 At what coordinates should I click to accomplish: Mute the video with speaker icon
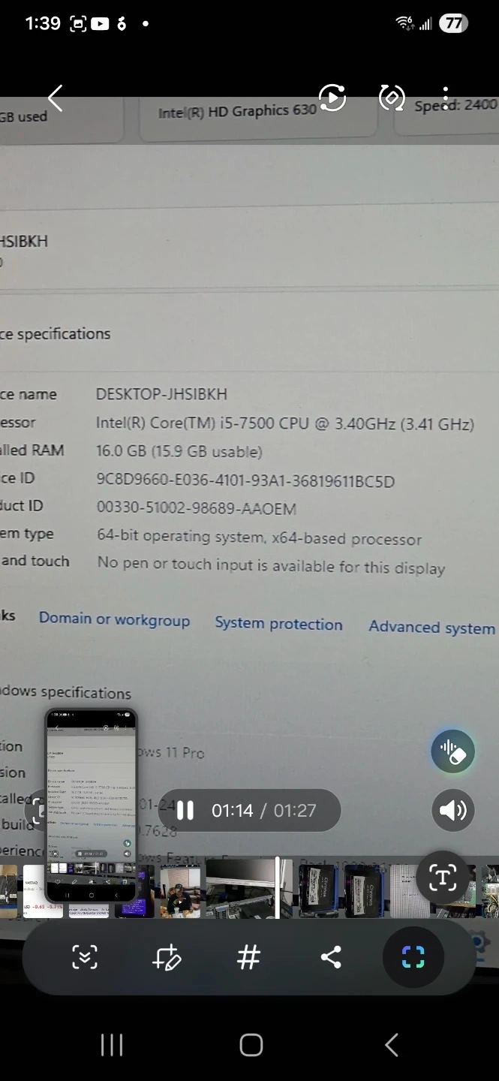click(x=453, y=811)
